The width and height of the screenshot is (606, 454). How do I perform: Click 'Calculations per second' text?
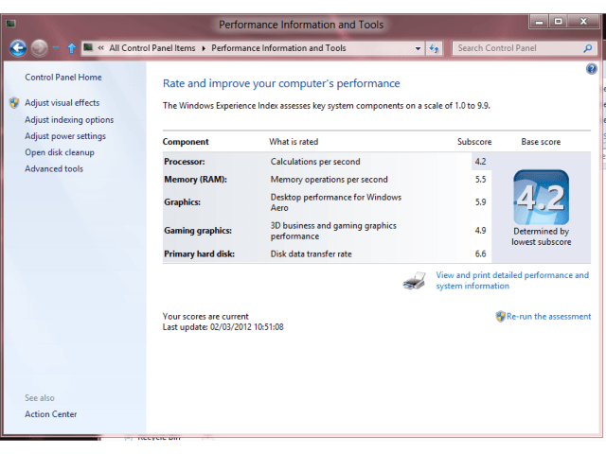(x=315, y=162)
